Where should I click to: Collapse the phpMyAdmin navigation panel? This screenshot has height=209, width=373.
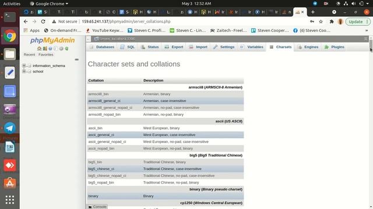(x=88, y=39)
